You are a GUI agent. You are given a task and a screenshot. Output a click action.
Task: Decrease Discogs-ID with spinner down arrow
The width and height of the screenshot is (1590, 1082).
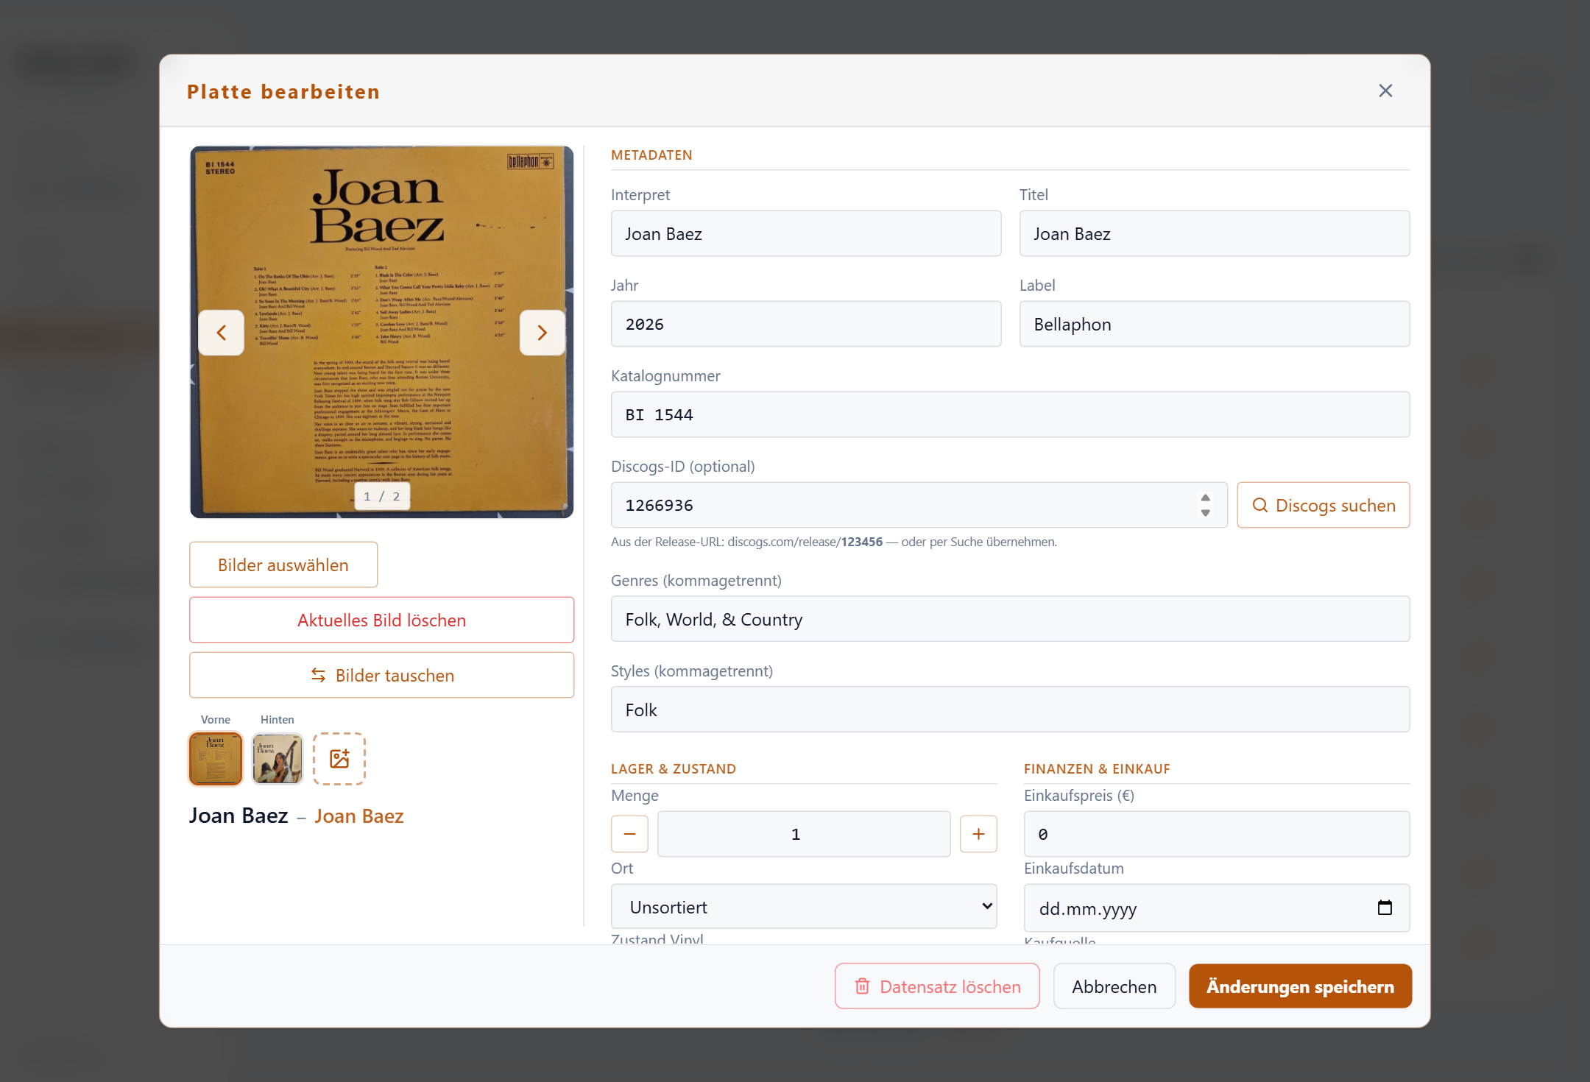click(x=1205, y=512)
